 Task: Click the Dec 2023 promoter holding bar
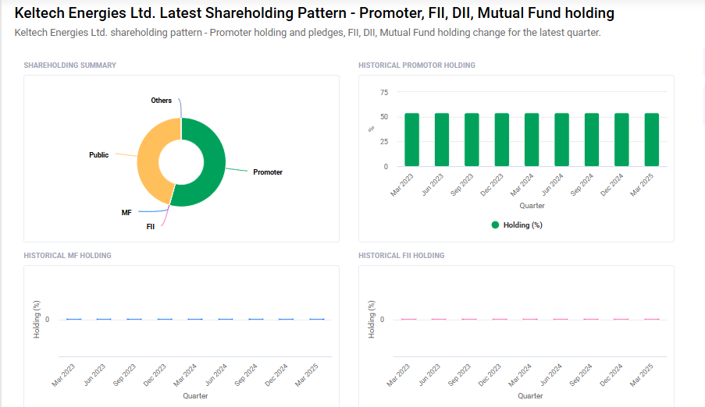tap(502, 140)
